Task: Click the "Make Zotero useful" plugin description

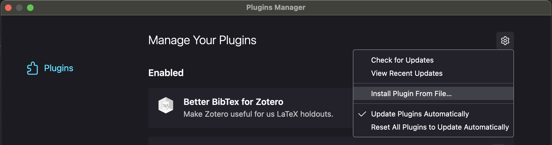Action: [x=258, y=114]
